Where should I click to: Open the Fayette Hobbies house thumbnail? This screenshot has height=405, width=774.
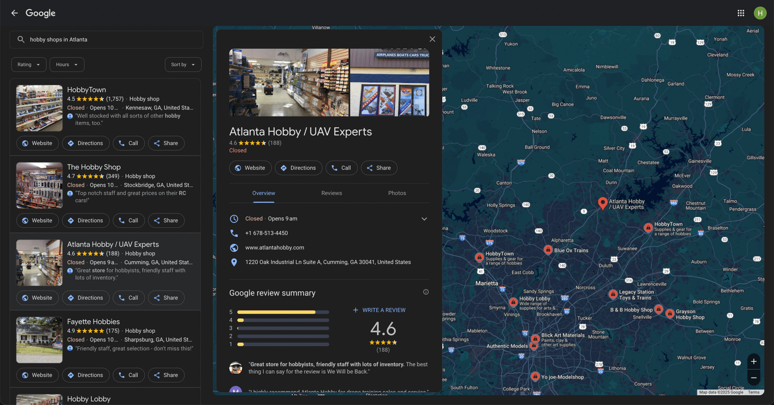39,340
